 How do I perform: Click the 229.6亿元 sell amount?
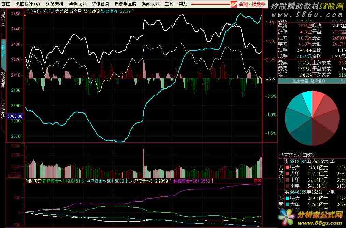click(x=318, y=198)
